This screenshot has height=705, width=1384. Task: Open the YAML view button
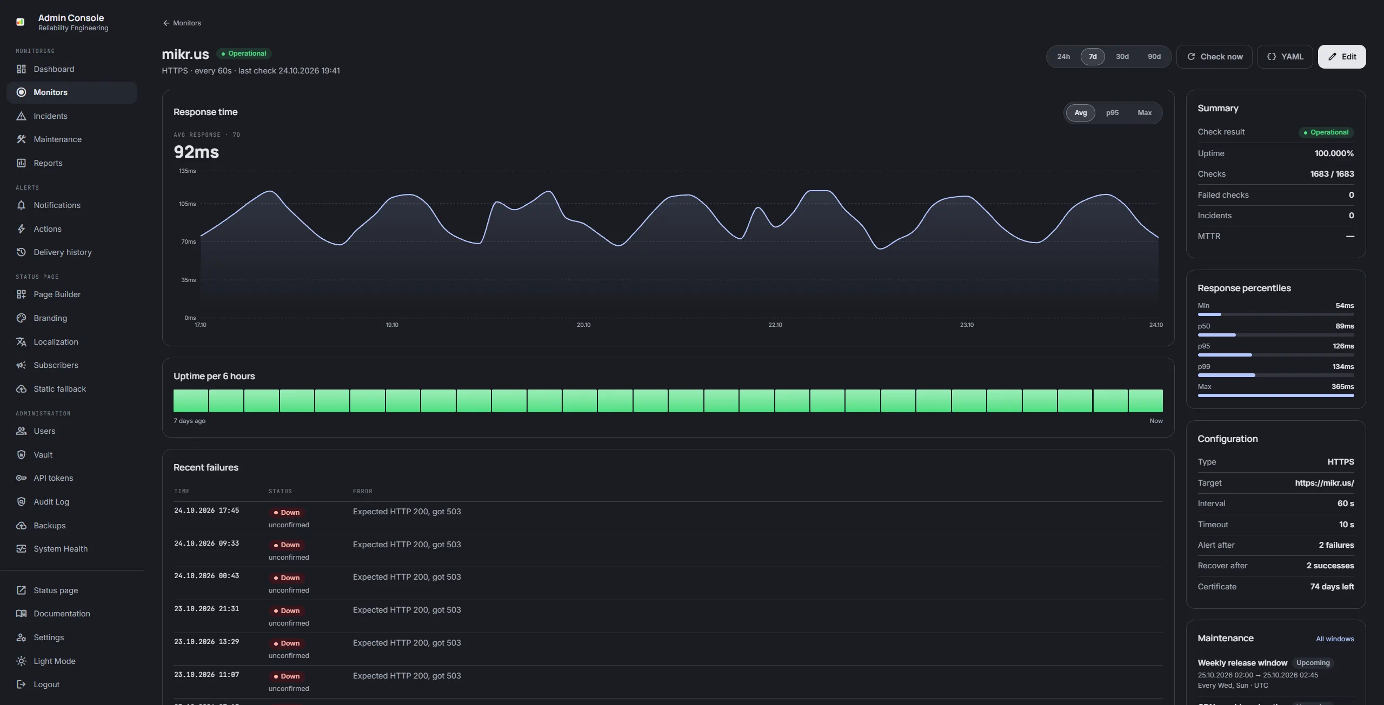coord(1285,57)
